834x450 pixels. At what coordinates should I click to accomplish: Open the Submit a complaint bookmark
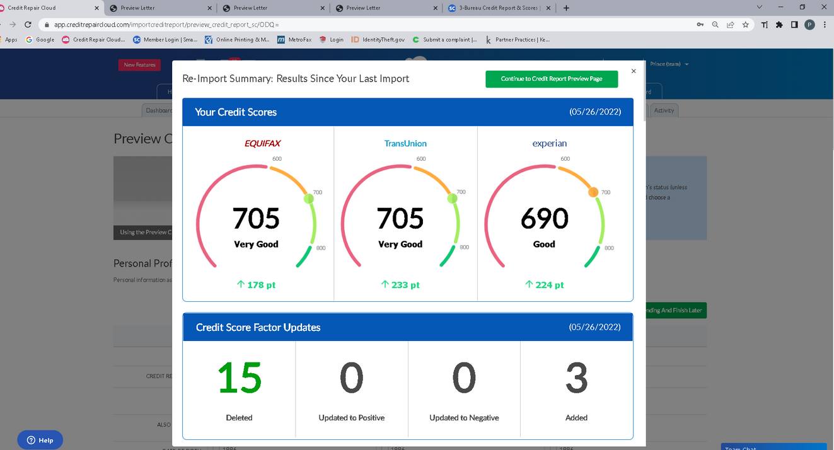pyautogui.click(x=444, y=40)
